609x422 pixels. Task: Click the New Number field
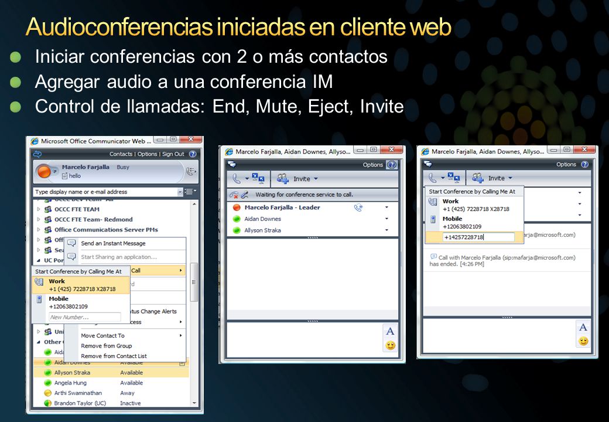point(85,317)
